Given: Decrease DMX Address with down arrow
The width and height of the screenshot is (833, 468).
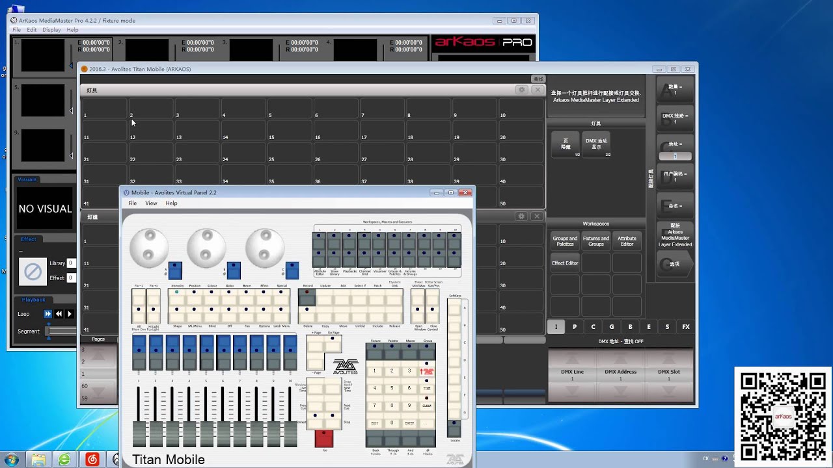Looking at the screenshot, I should pyautogui.click(x=620, y=391).
